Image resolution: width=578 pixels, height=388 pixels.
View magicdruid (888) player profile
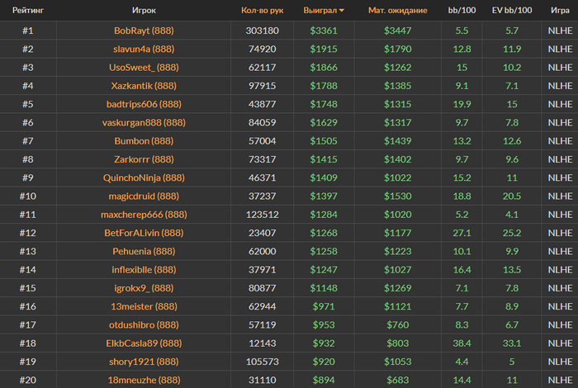pyautogui.click(x=144, y=196)
